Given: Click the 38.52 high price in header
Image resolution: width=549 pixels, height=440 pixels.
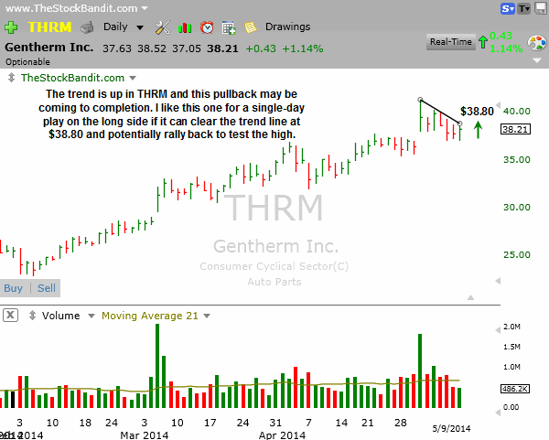Looking at the screenshot, I should [x=152, y=48].
